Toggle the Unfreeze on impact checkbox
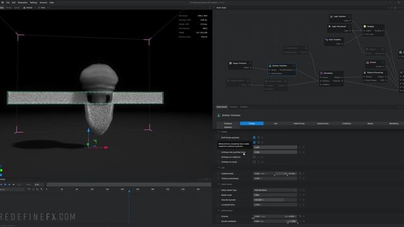Viewport: 404px width, 227px height. pos(254,162)
